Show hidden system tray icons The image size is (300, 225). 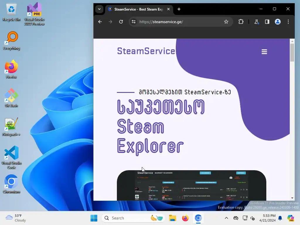pos(226,218)
